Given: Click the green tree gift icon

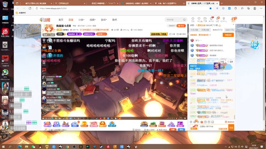Looking at the screenshot, I should (153, 124).
